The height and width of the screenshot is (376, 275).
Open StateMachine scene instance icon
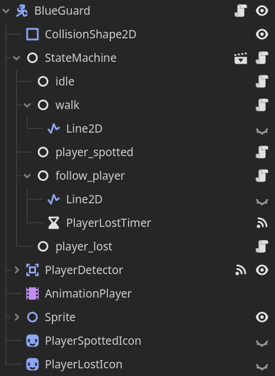tap(241, 58)
